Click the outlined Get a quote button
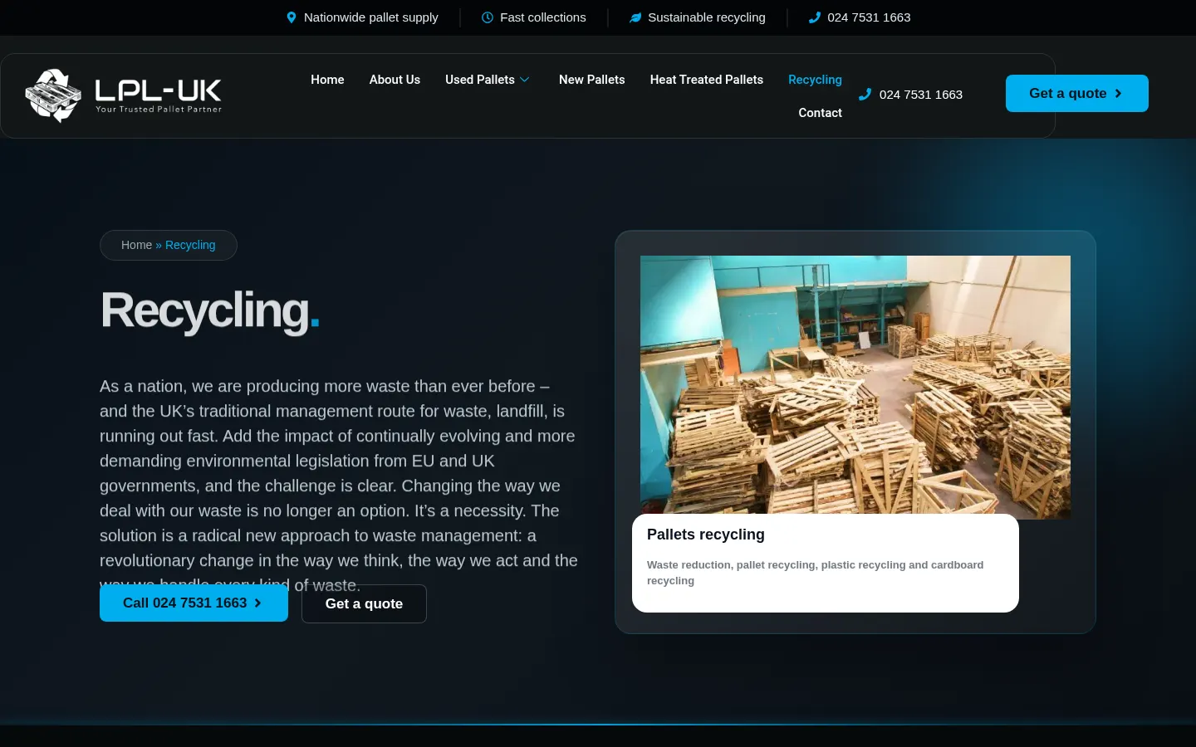Viewport: 1196px width, 747px height. 364,603
